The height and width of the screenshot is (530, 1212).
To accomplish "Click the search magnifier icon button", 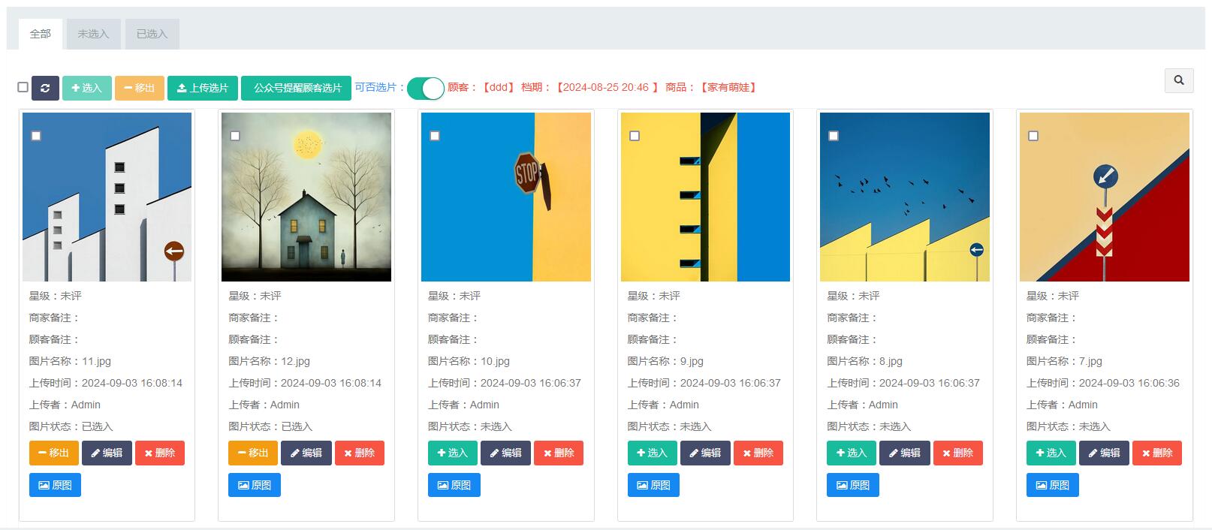I will 1178,80.
